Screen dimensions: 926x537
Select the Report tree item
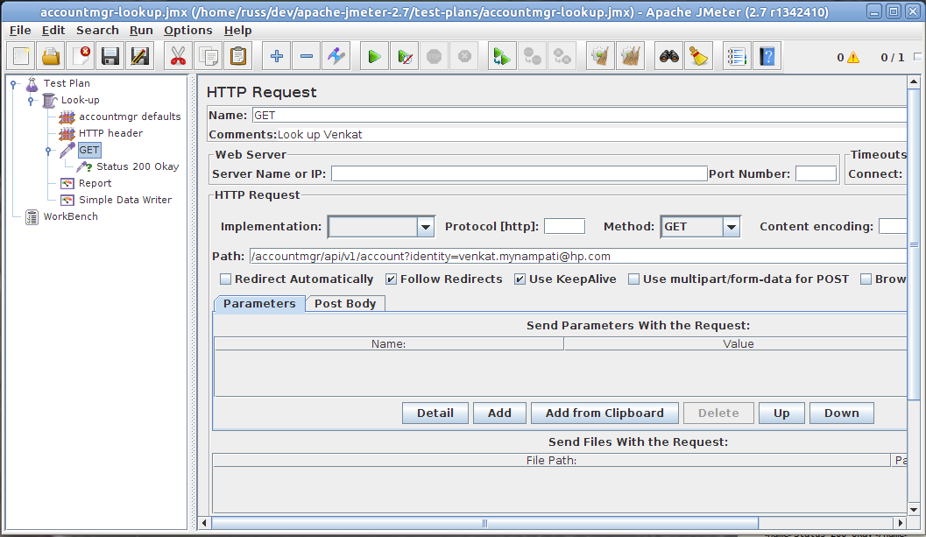pyautogui.click(x=95, y=184)
